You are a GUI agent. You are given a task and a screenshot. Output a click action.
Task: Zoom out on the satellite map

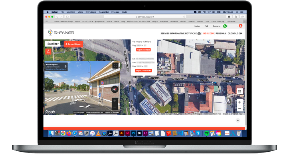pos(240,108)
